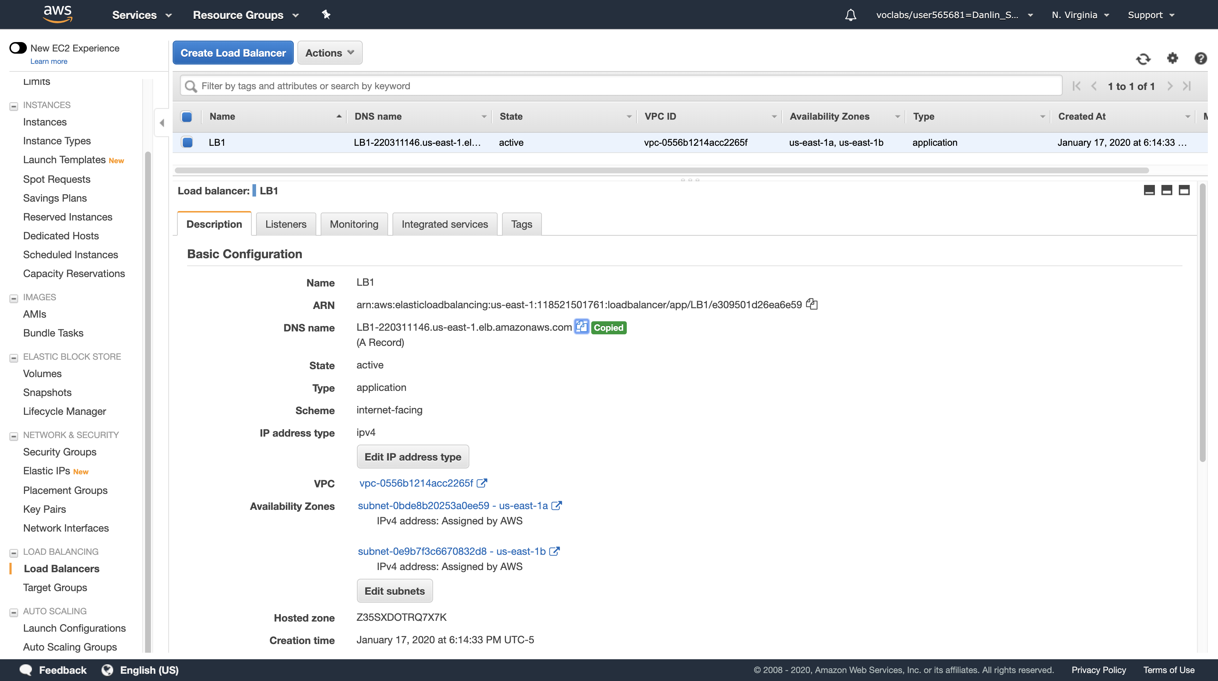Image resolution: width=1218 pixels, height=681 pixels.
Task: Click the refresh icon above the table
Action: coord(1143,59)
